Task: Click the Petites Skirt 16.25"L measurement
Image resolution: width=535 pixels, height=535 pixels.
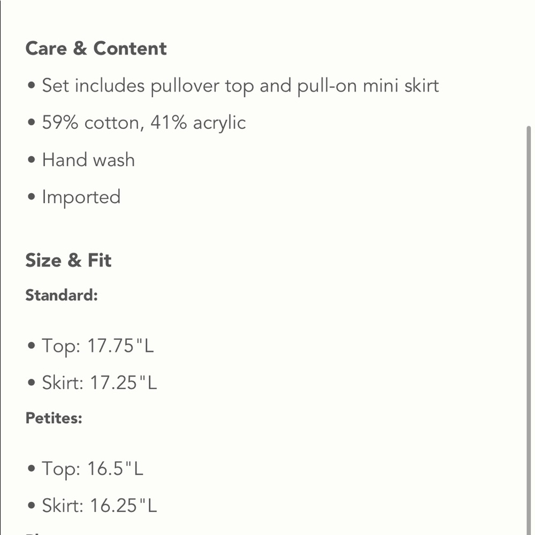Action: pyautogui.click(x=100, y=506)
